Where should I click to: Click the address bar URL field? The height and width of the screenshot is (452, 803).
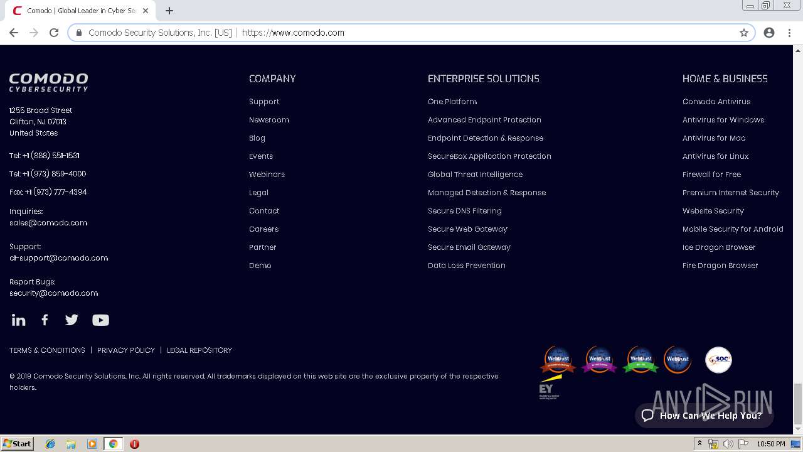[x=411, y=33]
